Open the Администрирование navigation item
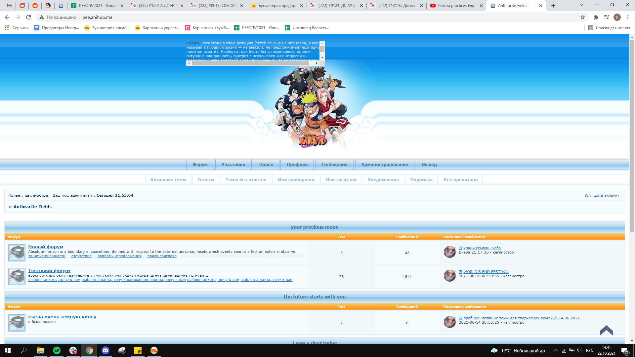635x357 pixels. pyautogui.click(x=385, y=165)
